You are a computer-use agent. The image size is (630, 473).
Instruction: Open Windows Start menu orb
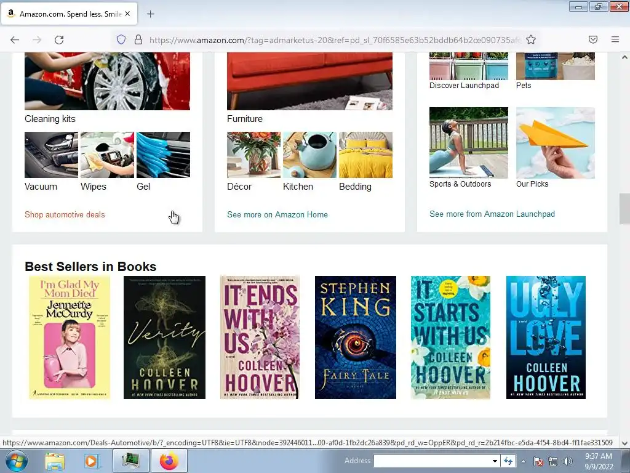click(x=16, y=461)
